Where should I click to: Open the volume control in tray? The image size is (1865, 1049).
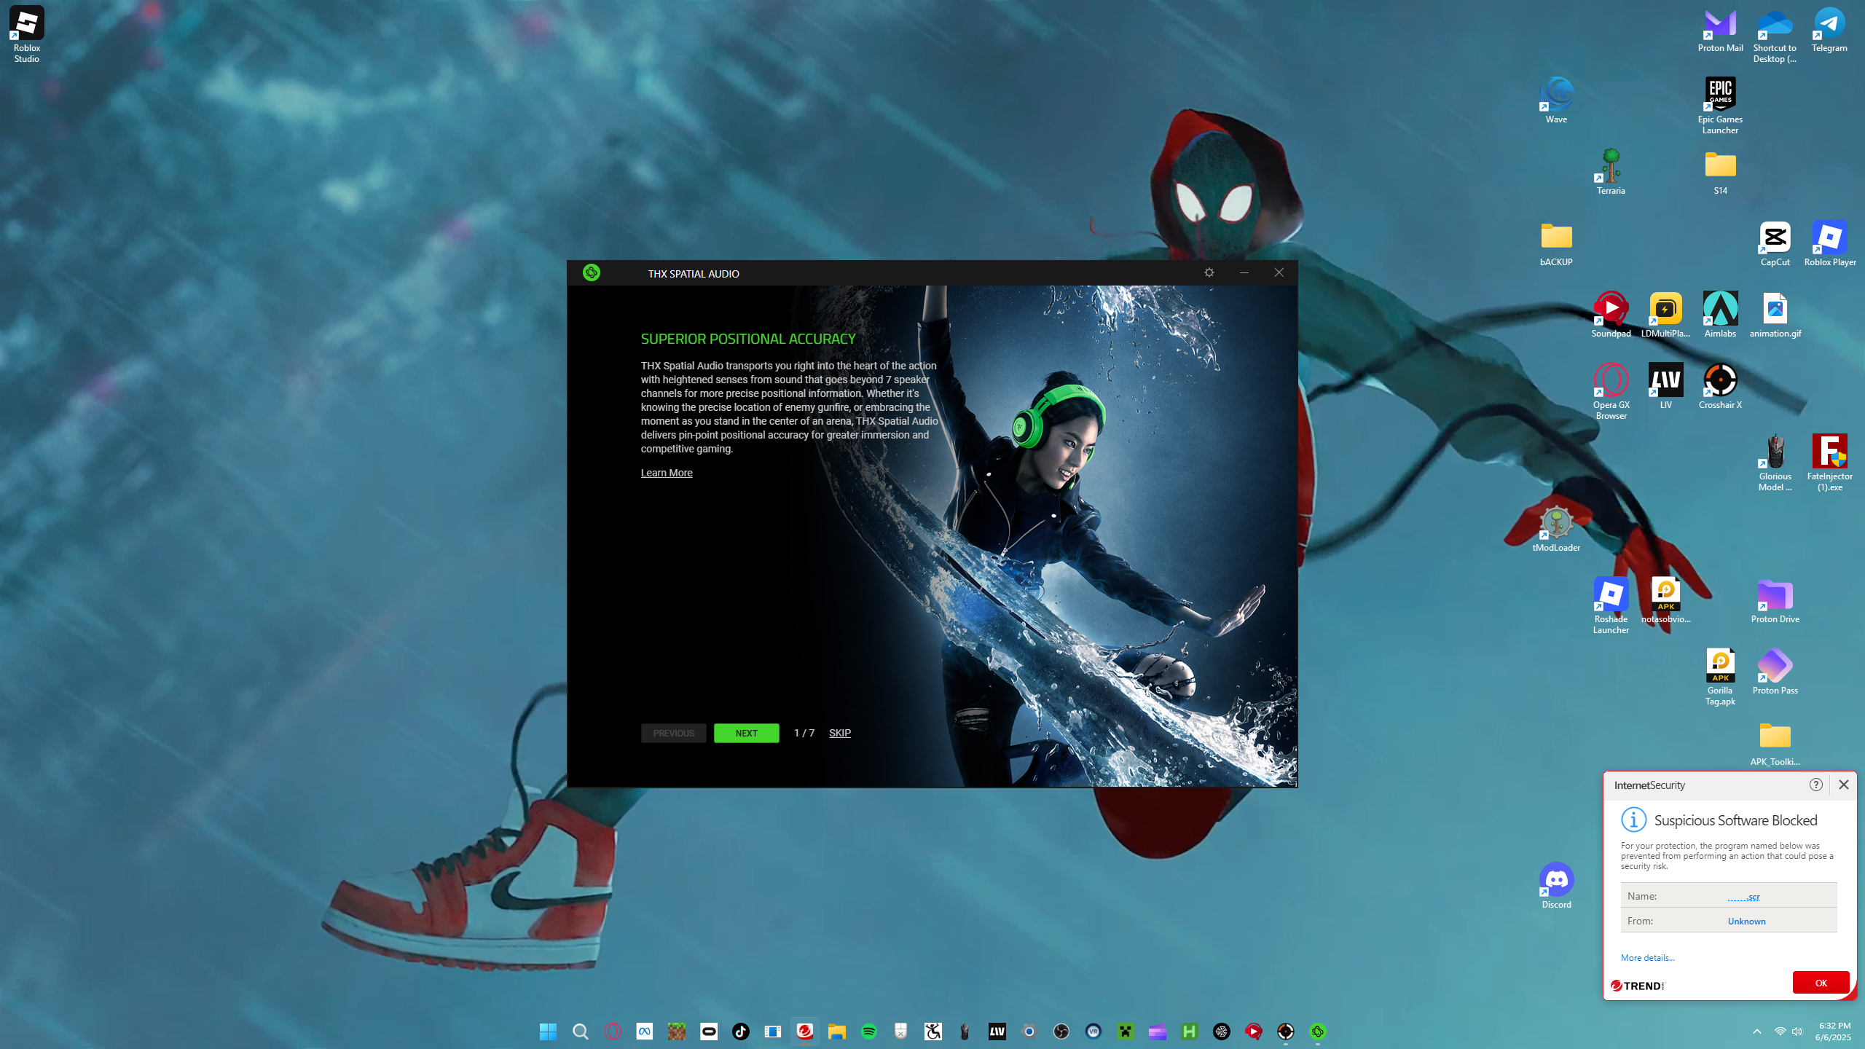[1797, 1032]
